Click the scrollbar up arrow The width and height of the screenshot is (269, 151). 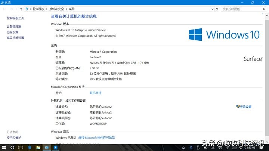(x=267, y=15)
